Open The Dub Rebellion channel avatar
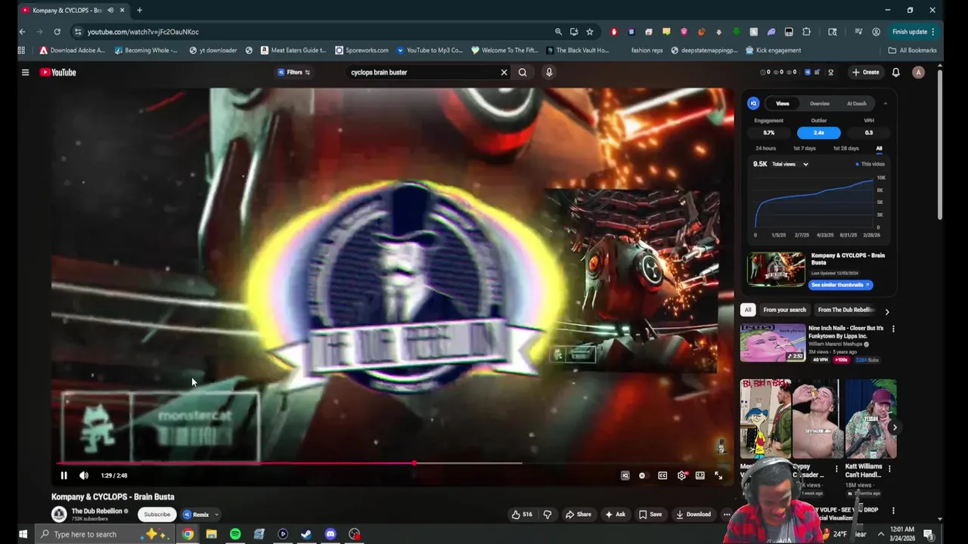Viewport: 968px width, 544px height. coord(59,515)
